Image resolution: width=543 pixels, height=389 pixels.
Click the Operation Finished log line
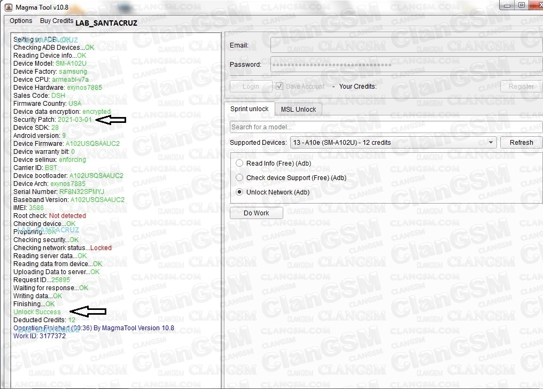click(94, 328)
